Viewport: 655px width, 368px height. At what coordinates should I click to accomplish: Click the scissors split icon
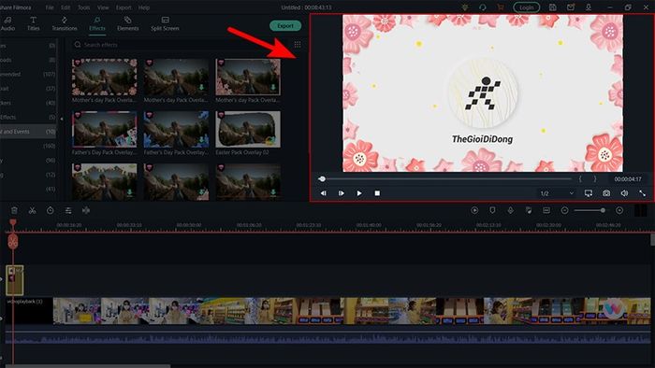tap(32, 210)
